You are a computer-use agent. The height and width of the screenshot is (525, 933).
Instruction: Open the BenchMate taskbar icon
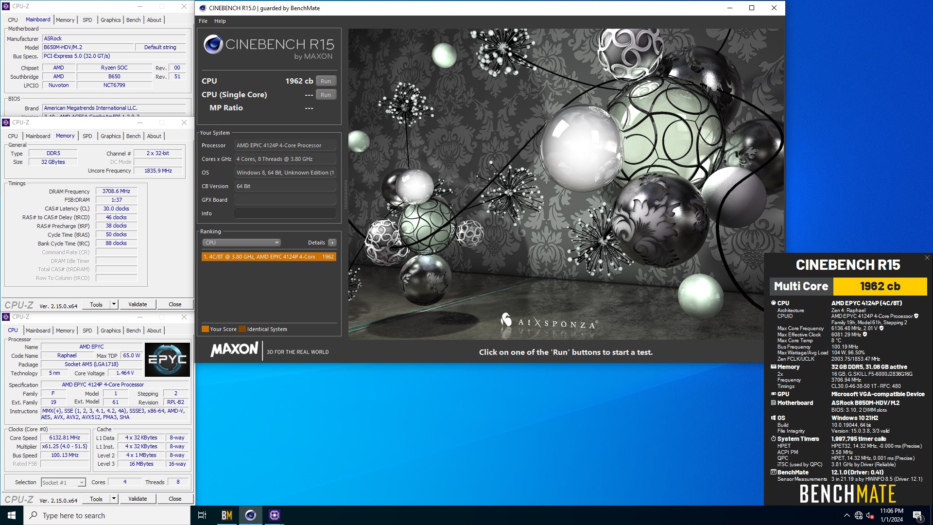[227, 515]
